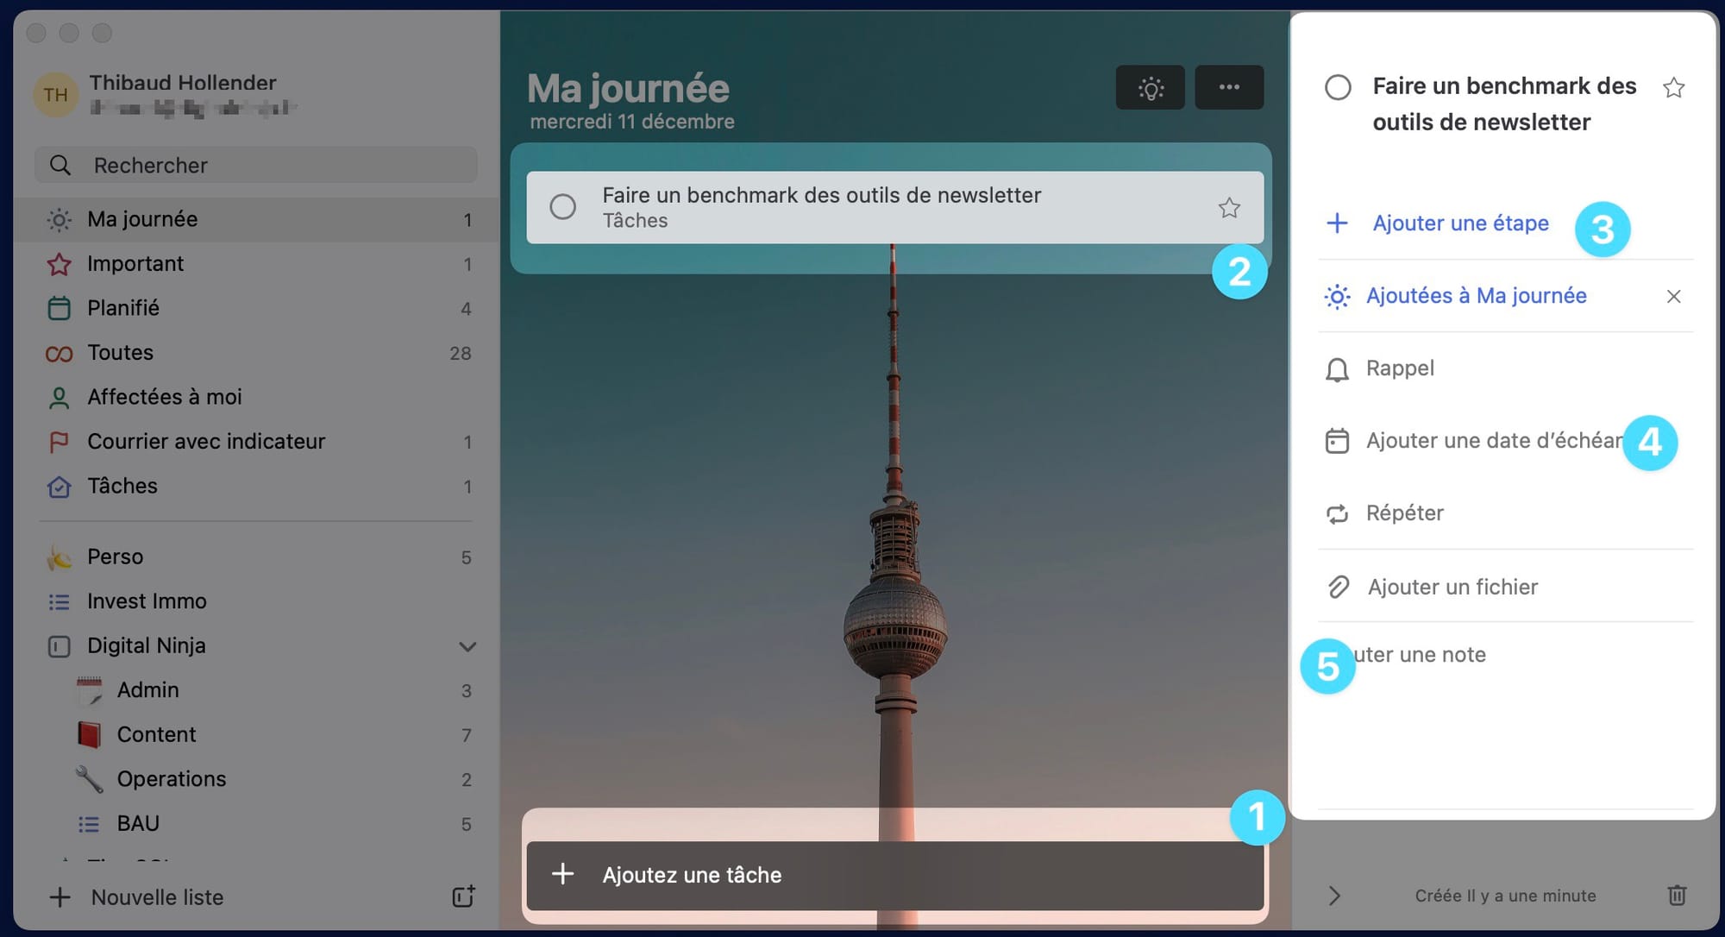Screen dimensions: 1725x937
Task: Click the new group icon
Action: tap(463, 896)
